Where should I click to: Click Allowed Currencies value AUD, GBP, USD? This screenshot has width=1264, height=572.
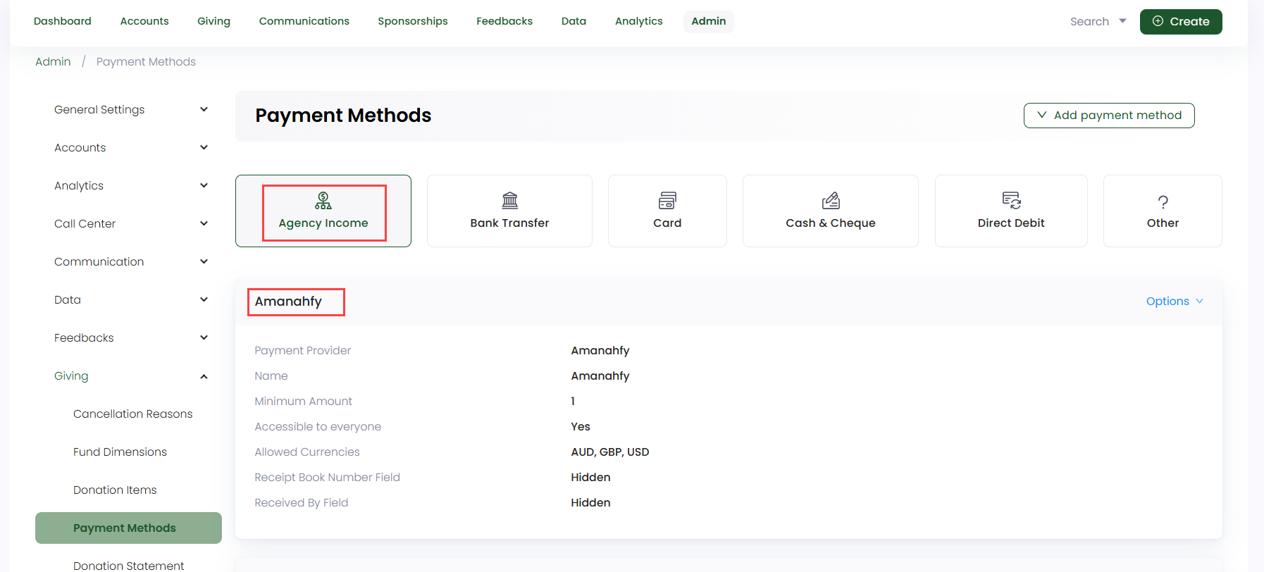610,452
